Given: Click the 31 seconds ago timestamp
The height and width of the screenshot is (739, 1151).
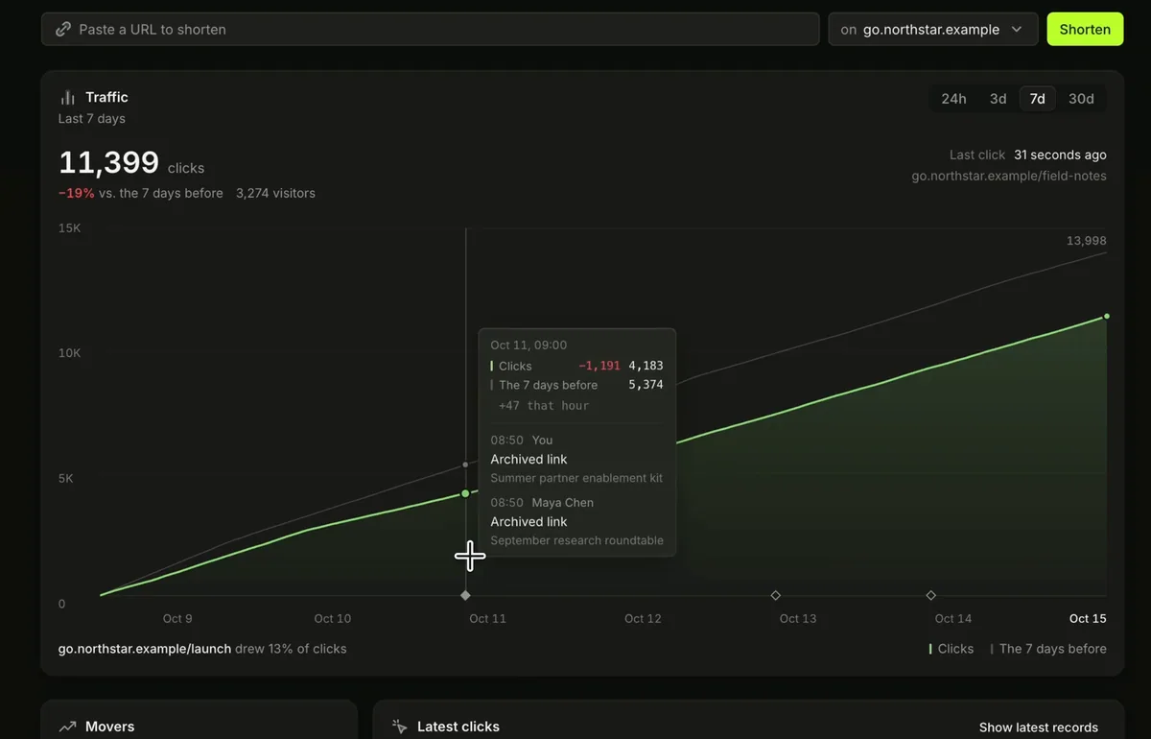Looking at the screenshot, I should (1060, 155).
